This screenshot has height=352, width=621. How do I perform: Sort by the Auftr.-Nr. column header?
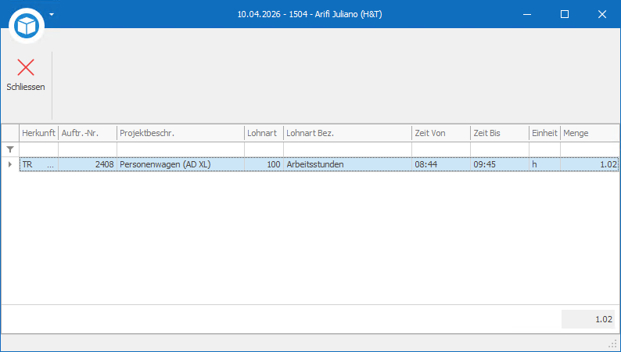(88, 133)
